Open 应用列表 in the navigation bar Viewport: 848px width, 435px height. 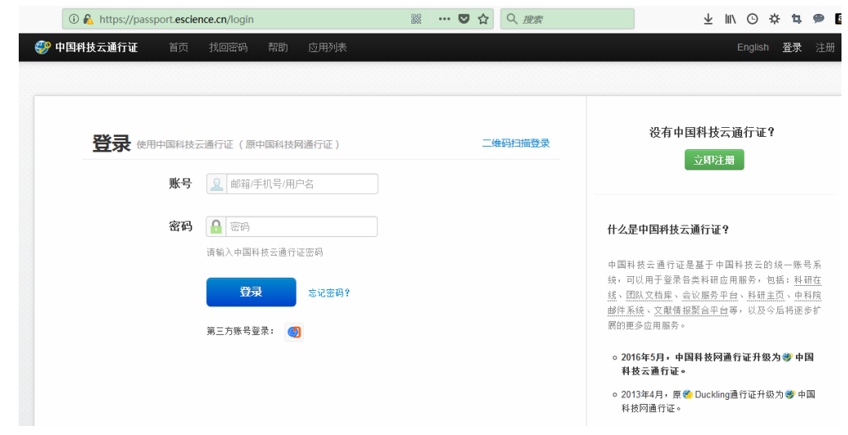point(327,47)
